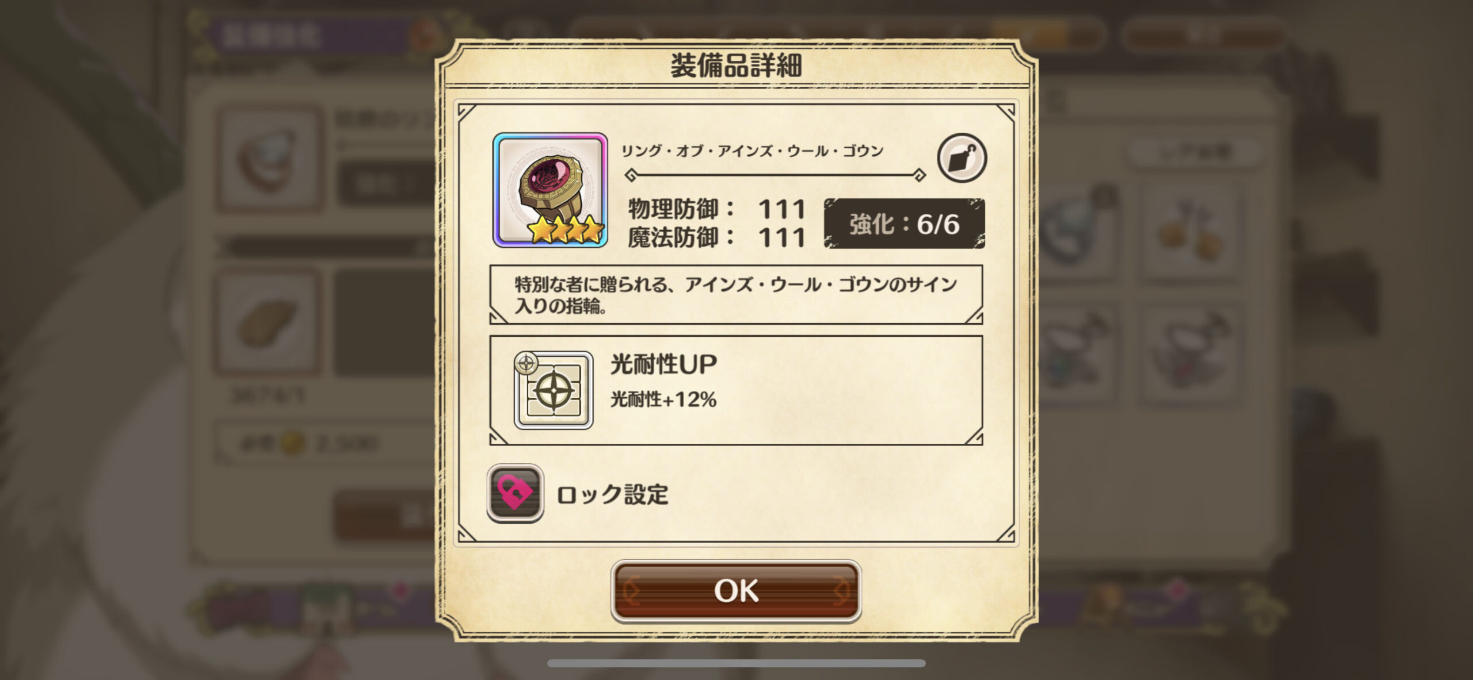Tap the 光耐性+12% effect description

point(663,399)
